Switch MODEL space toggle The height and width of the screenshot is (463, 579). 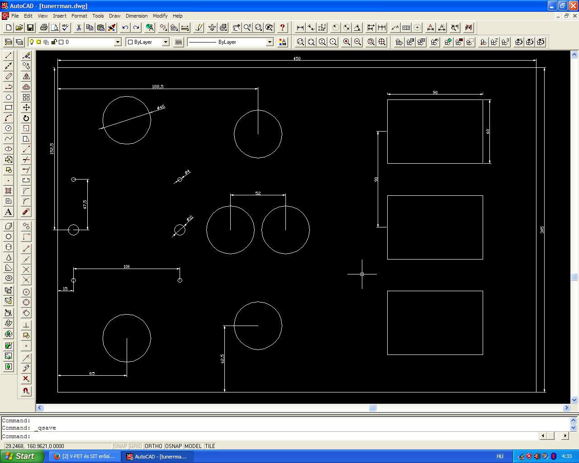tap(193, 446)
